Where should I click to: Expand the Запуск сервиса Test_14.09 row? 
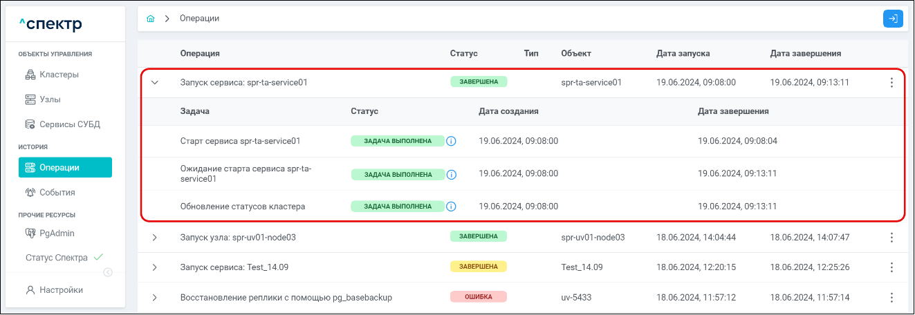[x=155, y=267]
